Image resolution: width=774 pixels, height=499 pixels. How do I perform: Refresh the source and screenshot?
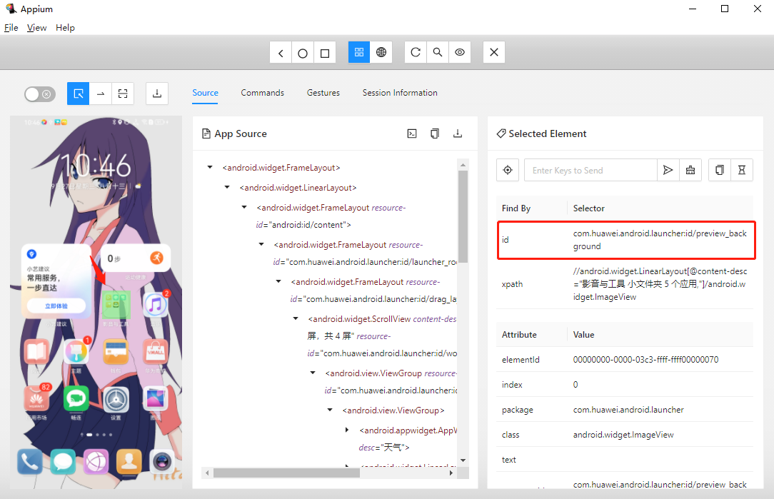[416, 52]
